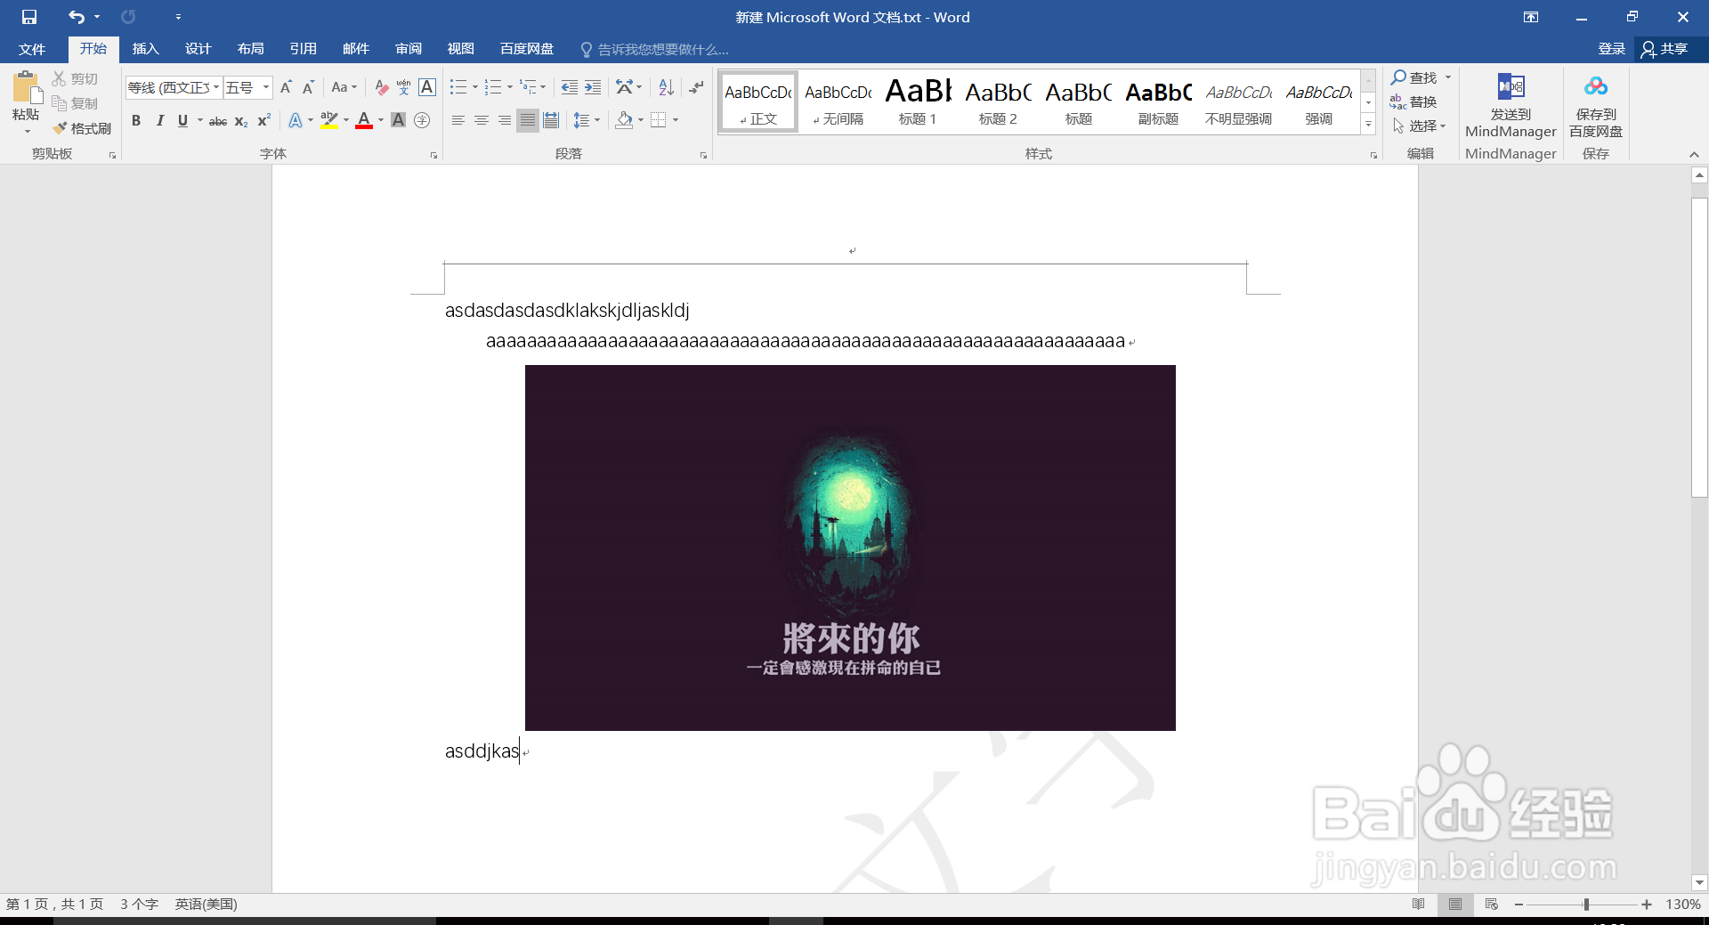Viewport: 1709px width, 925px height.
Task: Open the 百度网盘 ribbon tab
Action: point(525,49)
